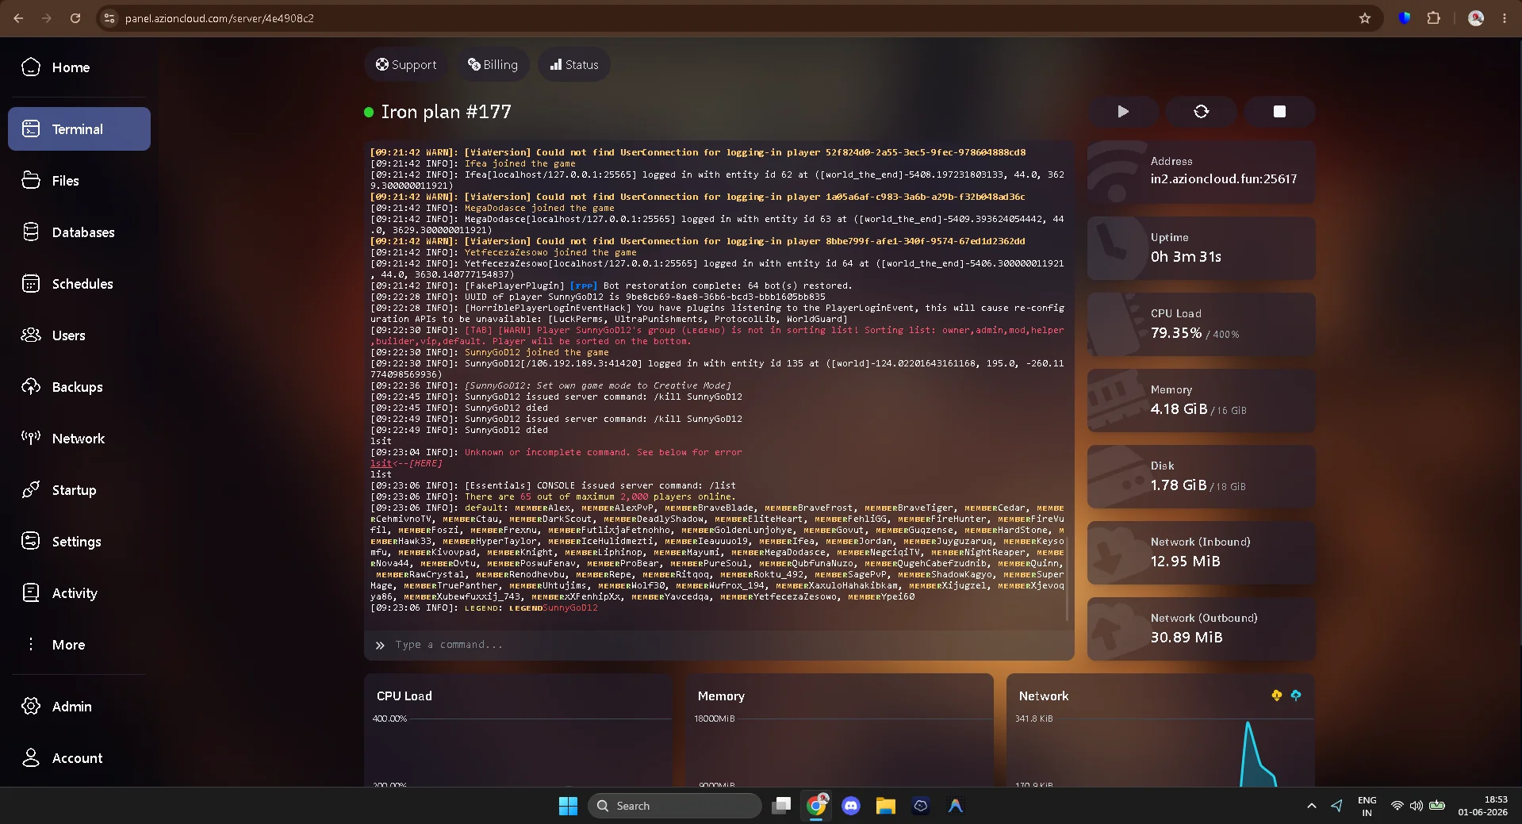This screenshot has height=824, width=1522.
Task: Open server Settings in the sidebar
Action: pos(79,542)
